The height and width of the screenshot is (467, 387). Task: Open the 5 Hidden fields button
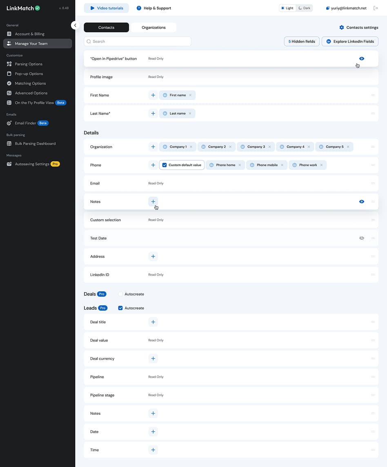click(301, 41)
